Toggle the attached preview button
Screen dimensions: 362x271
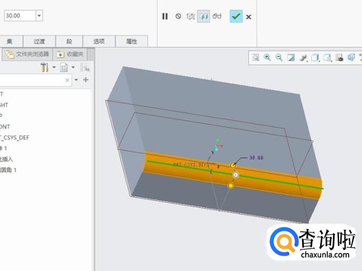tap(204, 16)
